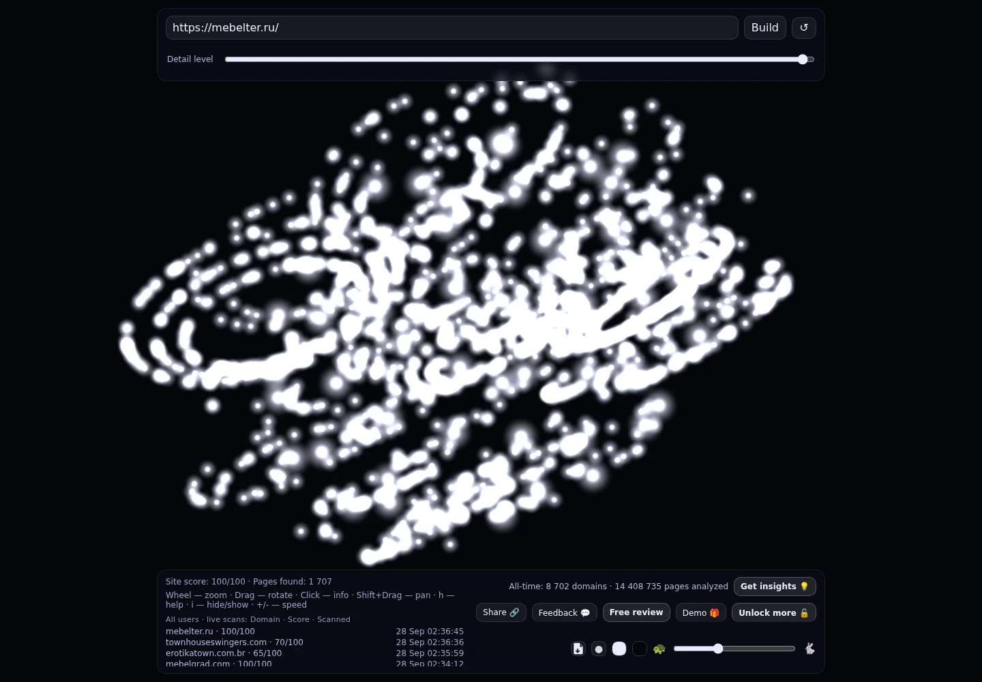
Task: Click the download file icon
Action: pos(578,649)
